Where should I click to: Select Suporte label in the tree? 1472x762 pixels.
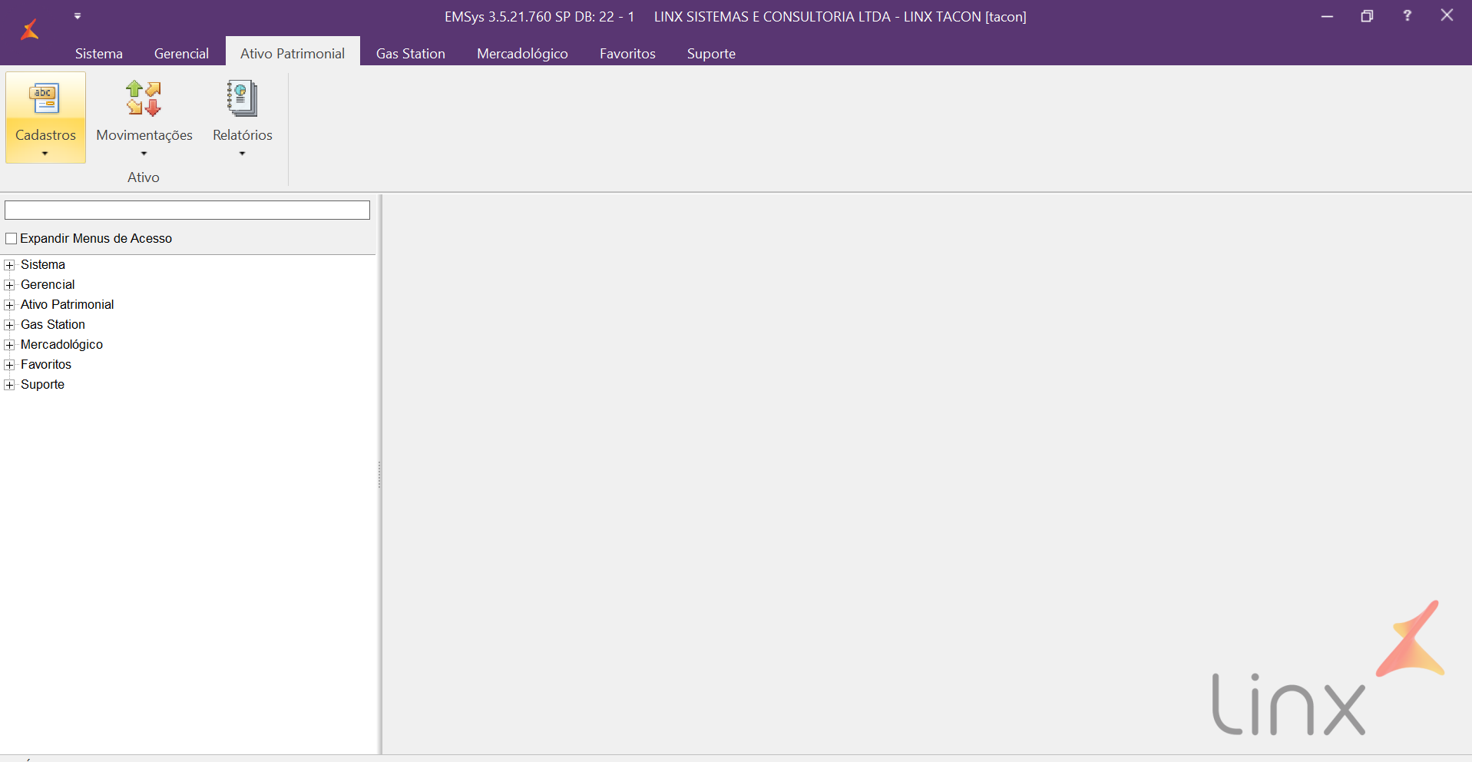(x=42, y=385)
